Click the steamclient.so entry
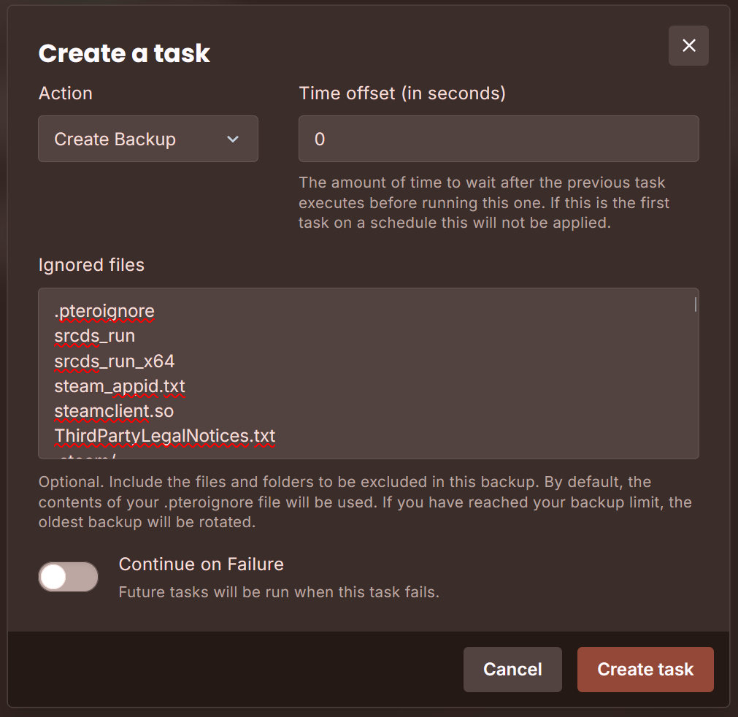The height and width of the screenshot is (717, 738). coord(114,411)
